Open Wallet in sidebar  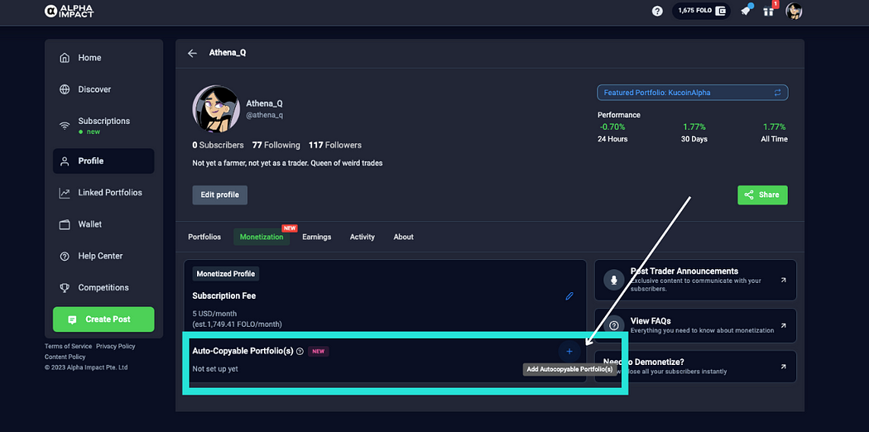click(x=103, y=224)
